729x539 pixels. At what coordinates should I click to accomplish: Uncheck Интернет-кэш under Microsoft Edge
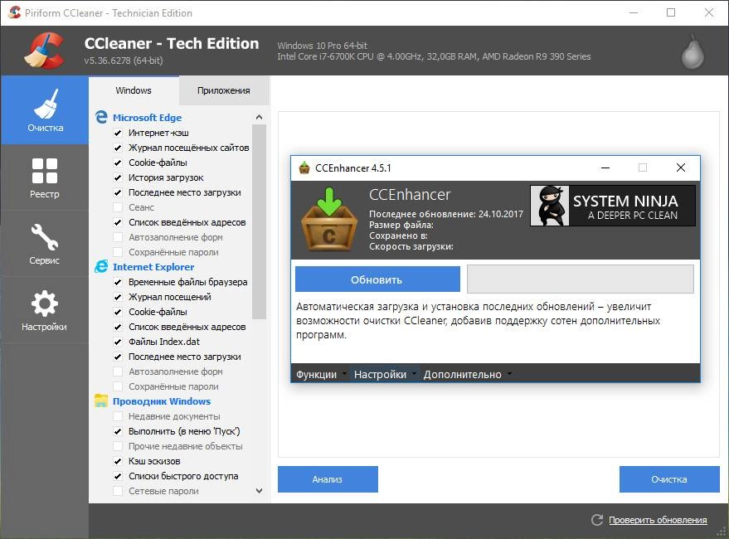click(x=118, y=133)
